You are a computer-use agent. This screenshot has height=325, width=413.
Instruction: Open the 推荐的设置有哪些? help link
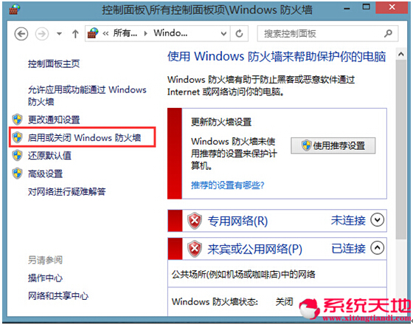point(228,185)
